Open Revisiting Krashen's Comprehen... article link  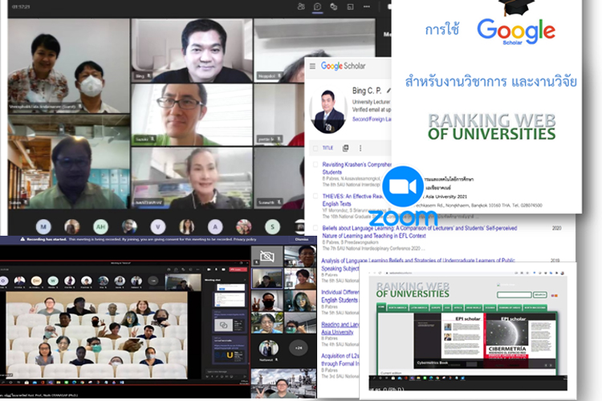click(x=356, y=168)
